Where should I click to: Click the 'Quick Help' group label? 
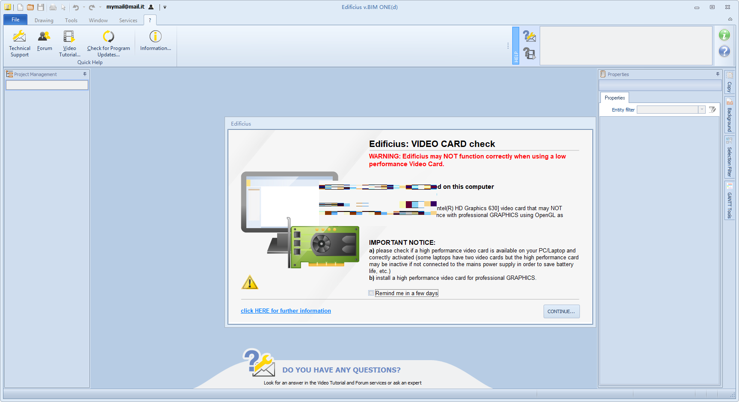pyautogui.click(x=90, y=62)
